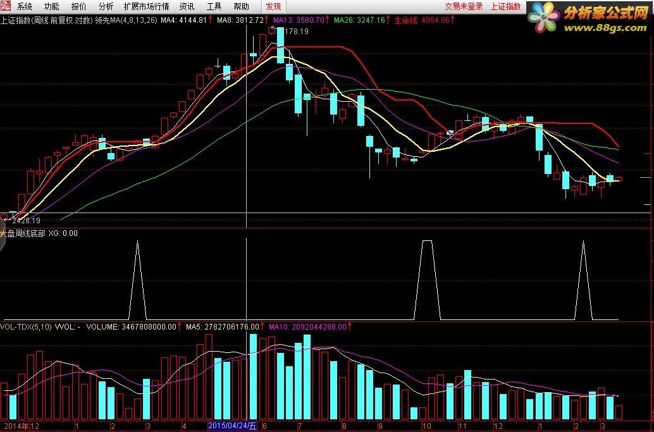
Task: Click the 交易未登录 link
Action: 464,6
